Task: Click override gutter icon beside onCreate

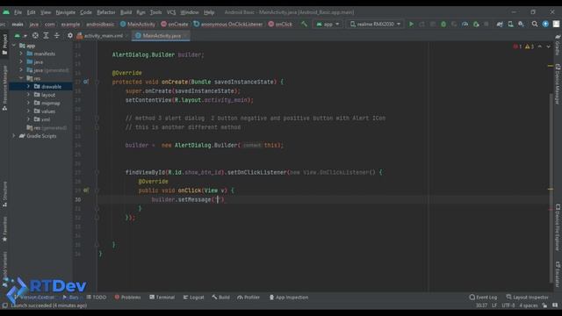Action: [x=86, y=82]
